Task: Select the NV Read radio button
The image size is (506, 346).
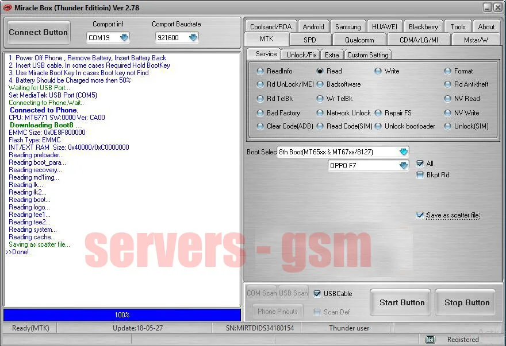Action: coord(447,99)
